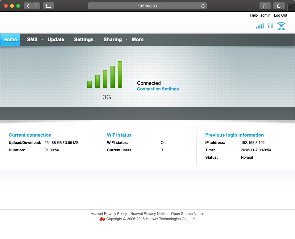Open the Home tab
This screenshot has height=239, width=295.
pos(10,40)
